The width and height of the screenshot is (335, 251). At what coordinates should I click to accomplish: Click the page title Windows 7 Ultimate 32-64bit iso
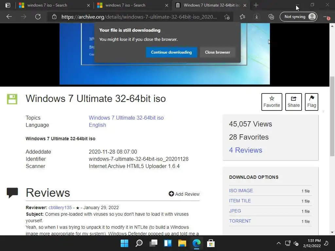tap(96, 99)
